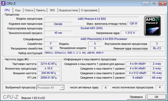Click the Выбранный процессор label

pyautogui.click(x=21, y=87)
